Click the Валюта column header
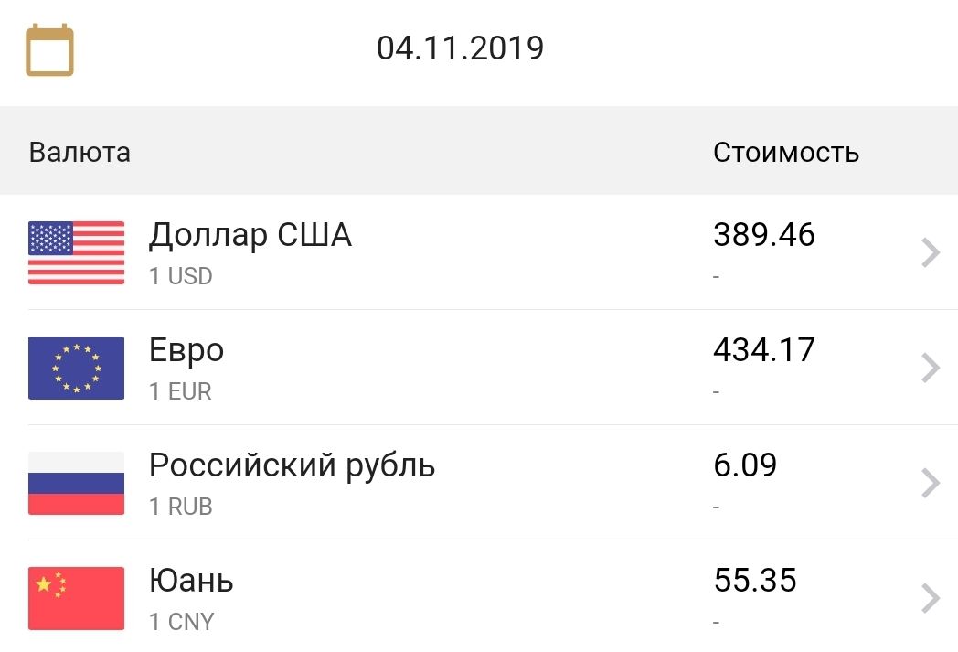 click(80, 152)
